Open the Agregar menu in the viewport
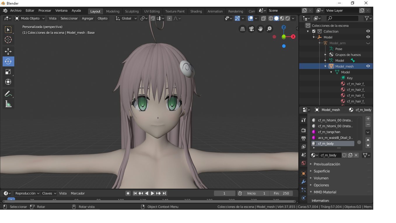The width and height of the screenshot is (396, 223). 87,18
